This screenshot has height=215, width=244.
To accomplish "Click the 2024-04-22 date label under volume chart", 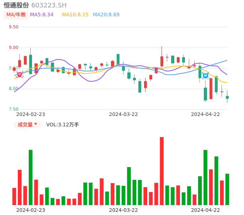I will pos(205,210).
